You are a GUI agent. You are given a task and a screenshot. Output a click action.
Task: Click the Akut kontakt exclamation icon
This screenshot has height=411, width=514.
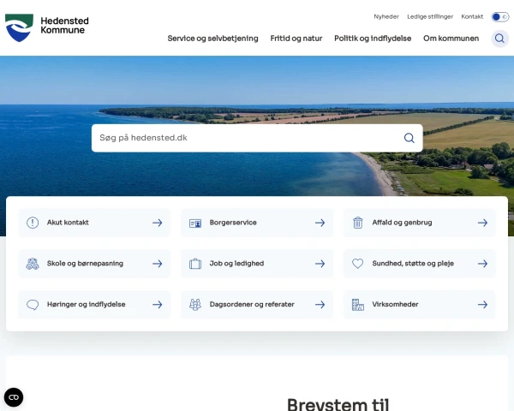[x=33, y=223]
